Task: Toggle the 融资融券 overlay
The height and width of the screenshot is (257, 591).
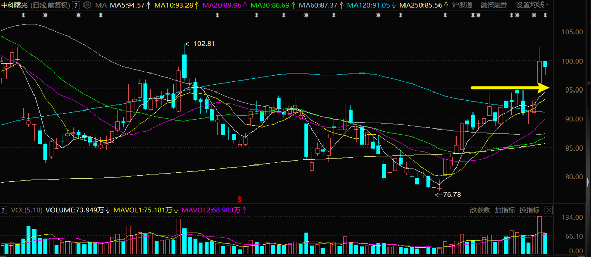Action: [x=494, y=5]
